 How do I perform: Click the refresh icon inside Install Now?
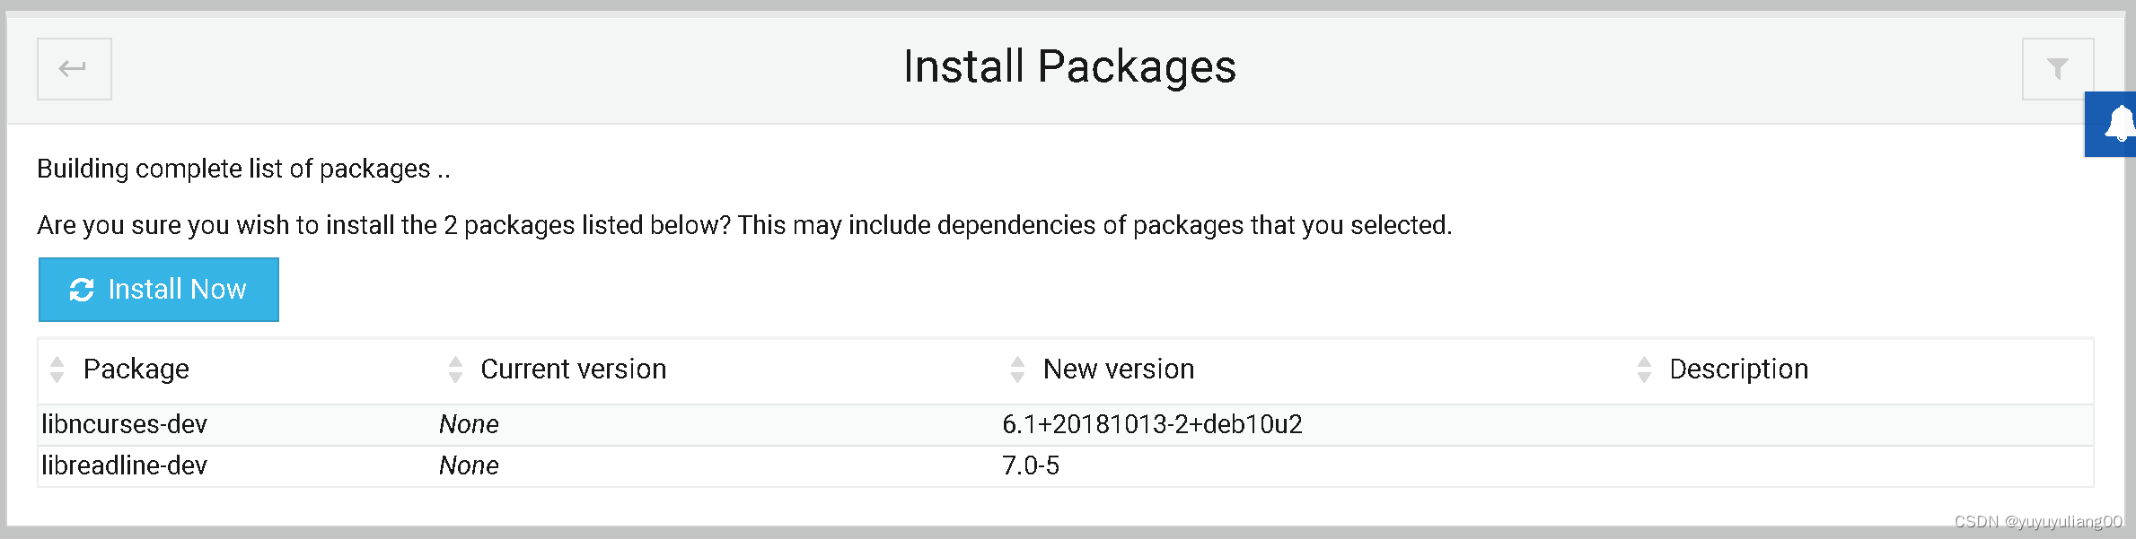82,289
